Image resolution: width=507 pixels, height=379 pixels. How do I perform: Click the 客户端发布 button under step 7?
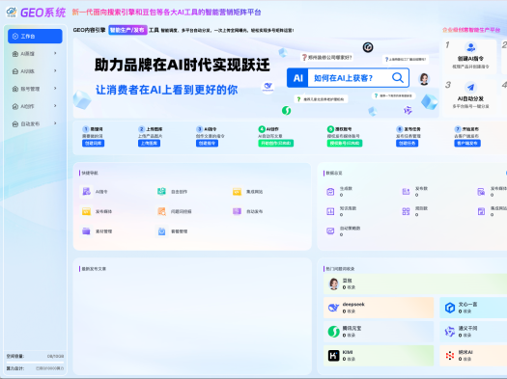467,143
